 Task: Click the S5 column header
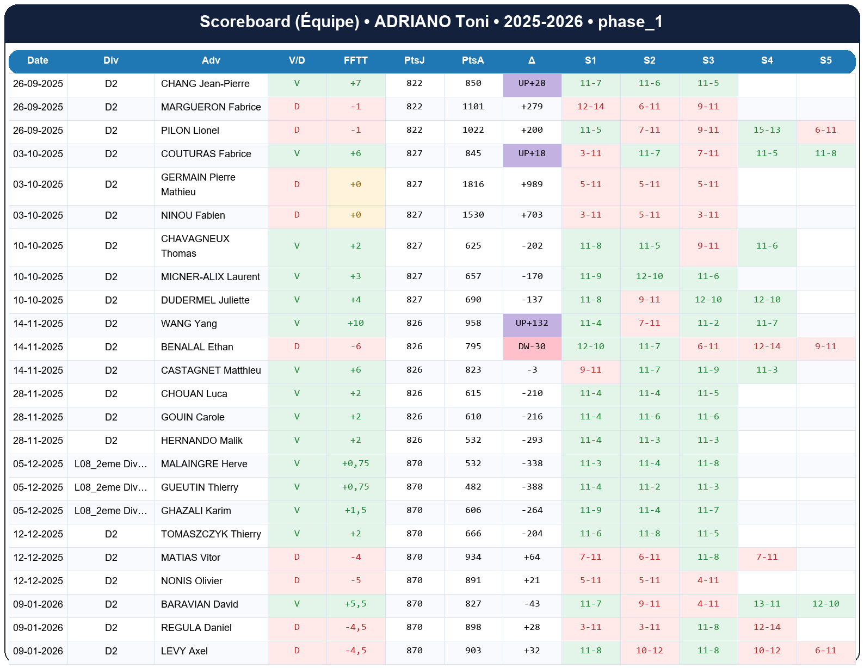coord(825,60)
